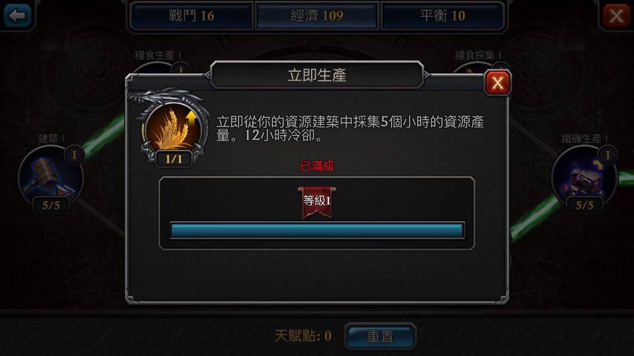Switch to the 戰鬥 16 tab

(x=192, y=16)
